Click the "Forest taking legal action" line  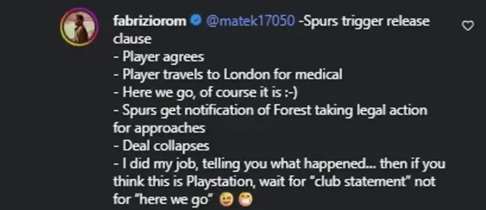click(x=270, y=110)
